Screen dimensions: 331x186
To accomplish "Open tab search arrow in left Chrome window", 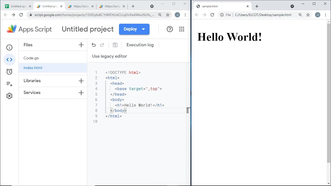I will pos(152,6).
